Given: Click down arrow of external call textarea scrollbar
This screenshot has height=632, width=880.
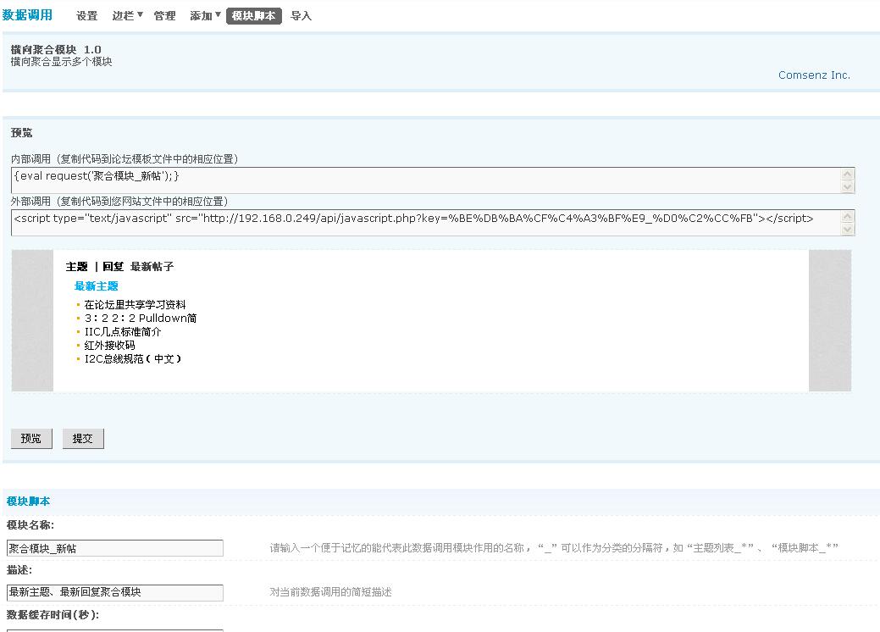Looking at the screenshot, I should 848,229.
